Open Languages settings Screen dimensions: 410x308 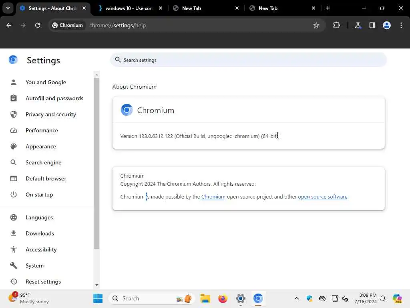(x=39, y=217)
